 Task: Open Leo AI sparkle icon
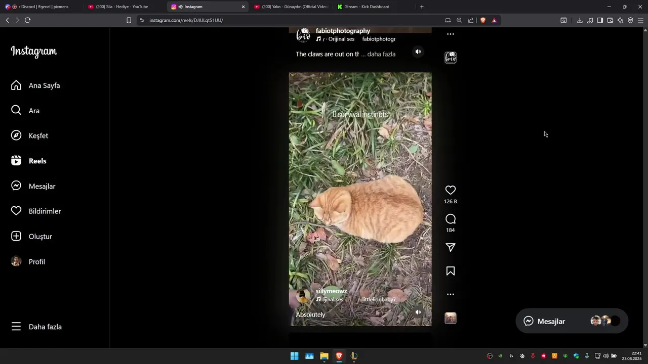pyautogui.click(x=620, y=20)
